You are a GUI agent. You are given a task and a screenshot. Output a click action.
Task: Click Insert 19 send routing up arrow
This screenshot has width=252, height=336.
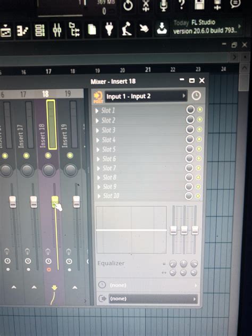[75, 287]
